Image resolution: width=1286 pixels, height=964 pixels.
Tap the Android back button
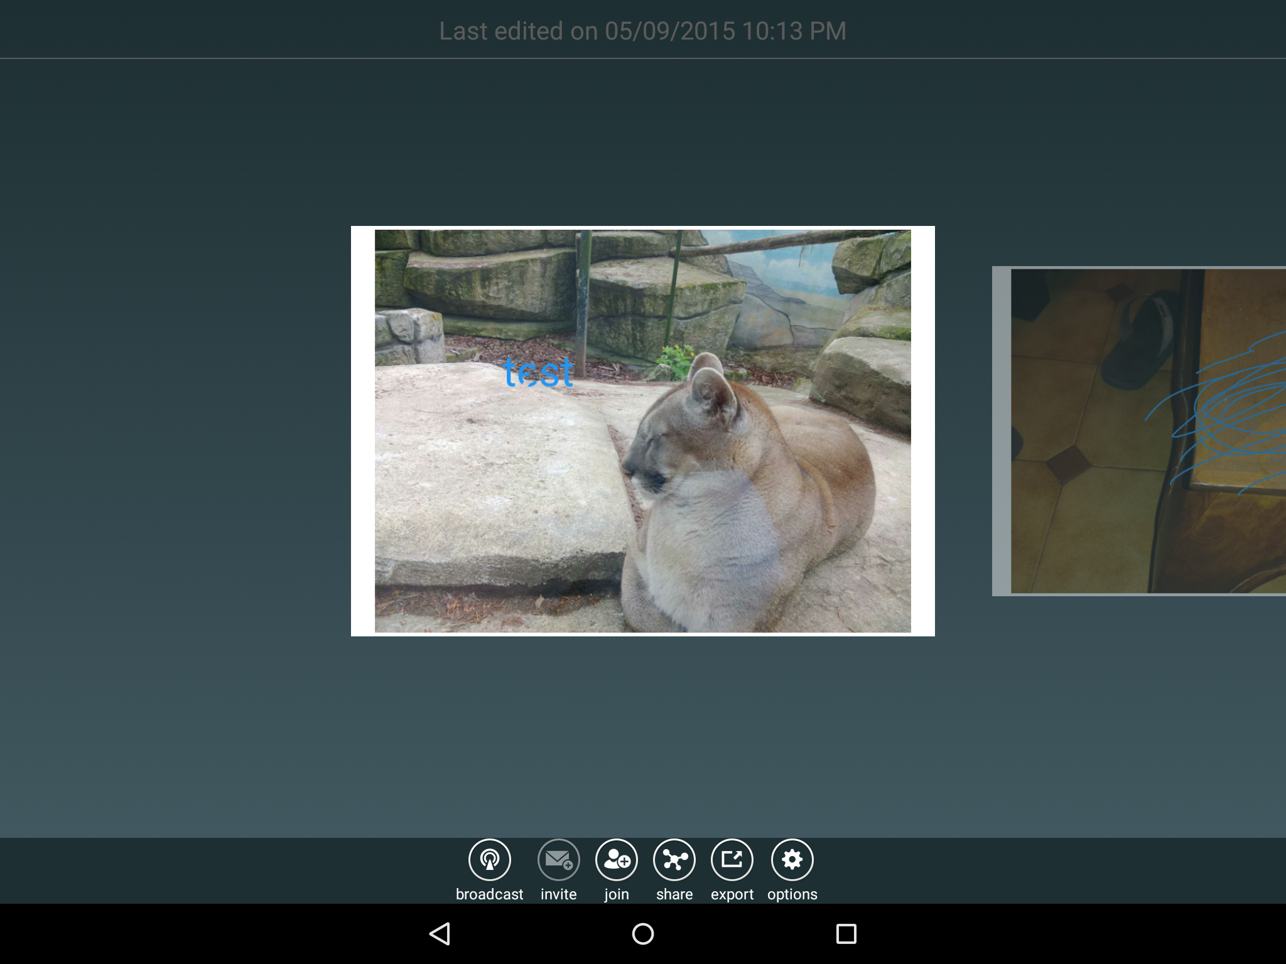pyautogui.click(x=440, y=934)
